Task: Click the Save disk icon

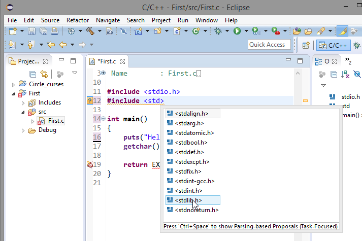Action: 31,31
